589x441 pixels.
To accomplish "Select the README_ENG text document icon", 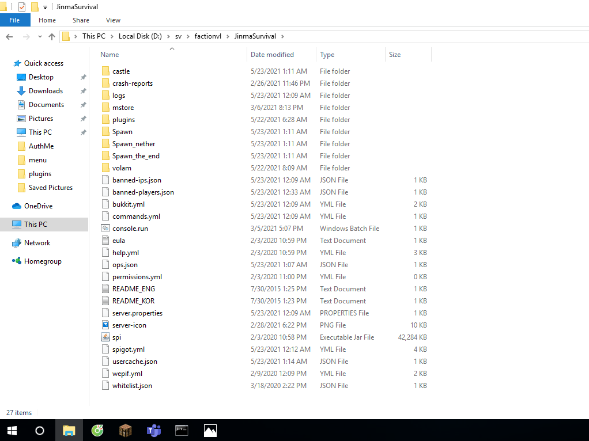I will pos(105,288).
